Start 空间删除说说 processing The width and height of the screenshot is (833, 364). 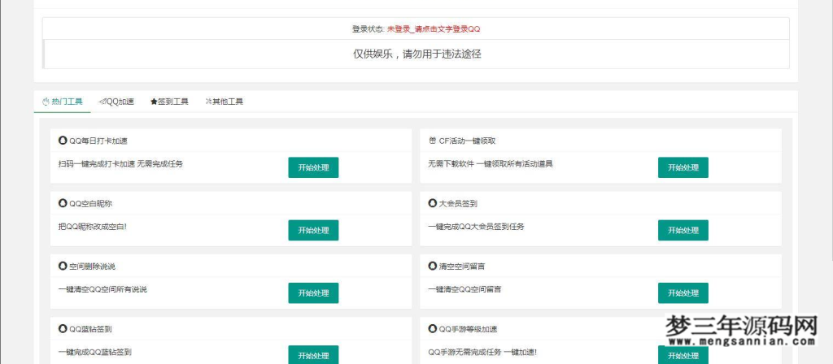click(313, 292)
